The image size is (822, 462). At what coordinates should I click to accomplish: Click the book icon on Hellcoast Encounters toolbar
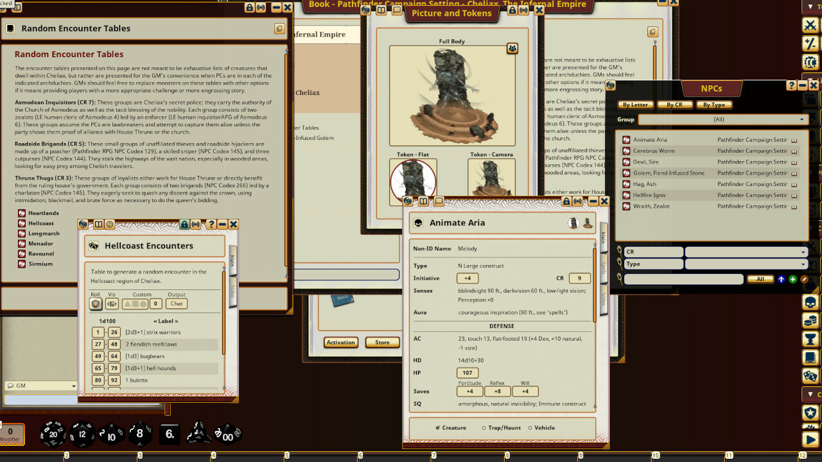(99, 224)
